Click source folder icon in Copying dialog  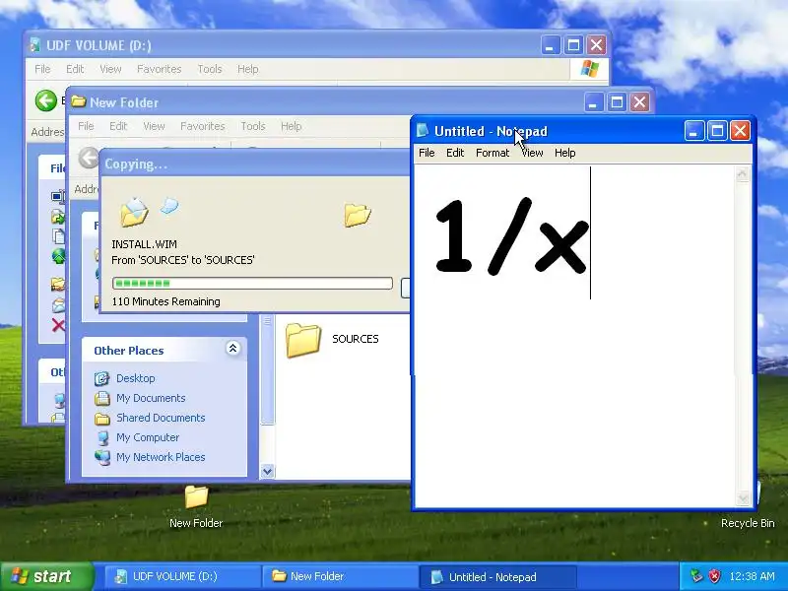coord(134,212)
